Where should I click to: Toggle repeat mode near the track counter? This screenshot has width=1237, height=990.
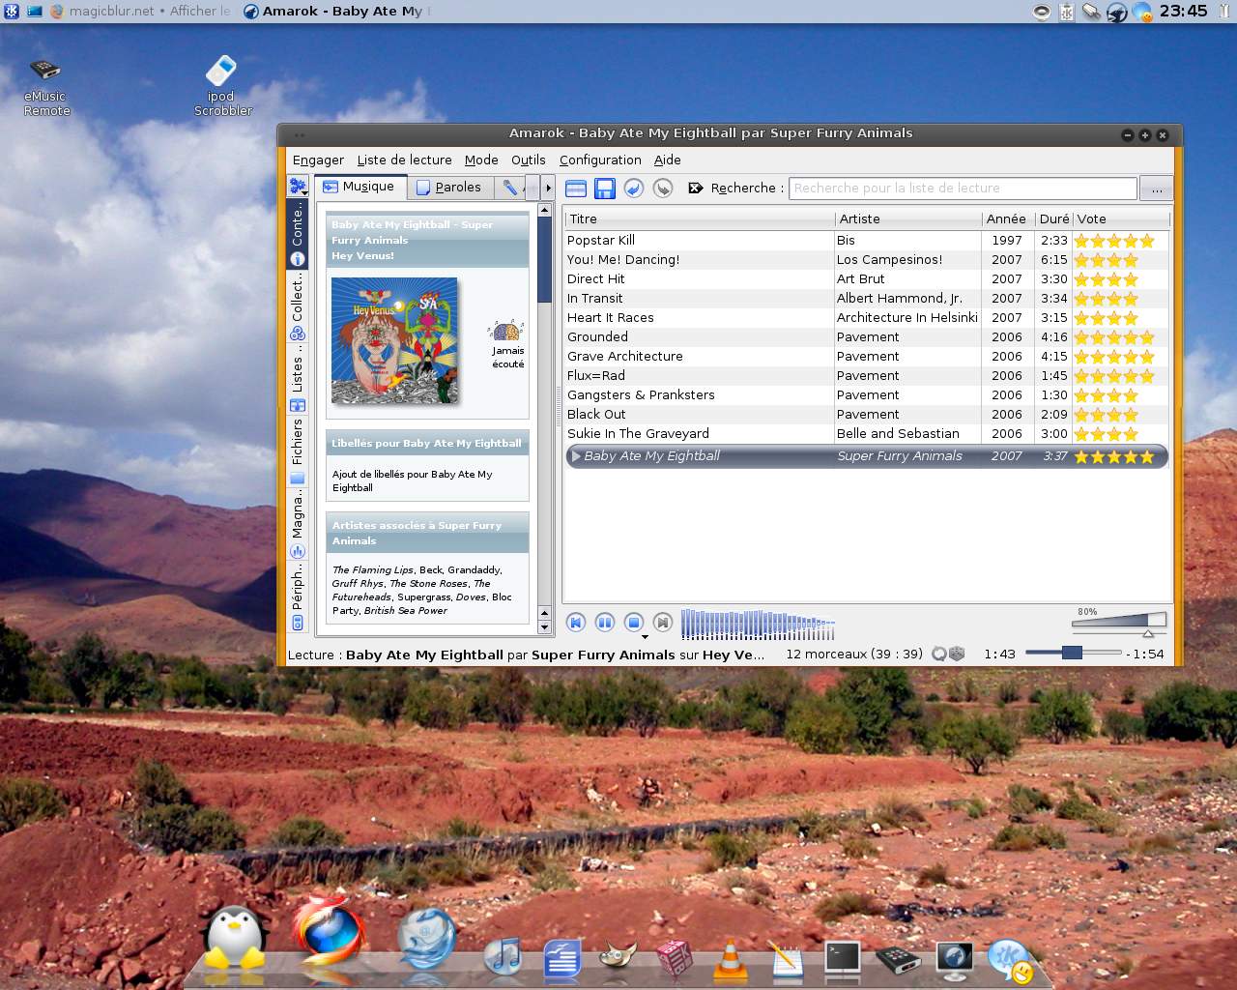coord(938,655)
